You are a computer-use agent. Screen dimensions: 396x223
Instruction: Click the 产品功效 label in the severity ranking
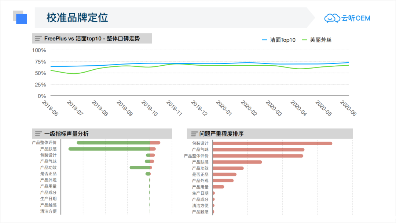pyautogui.click(x=200, y=168)
